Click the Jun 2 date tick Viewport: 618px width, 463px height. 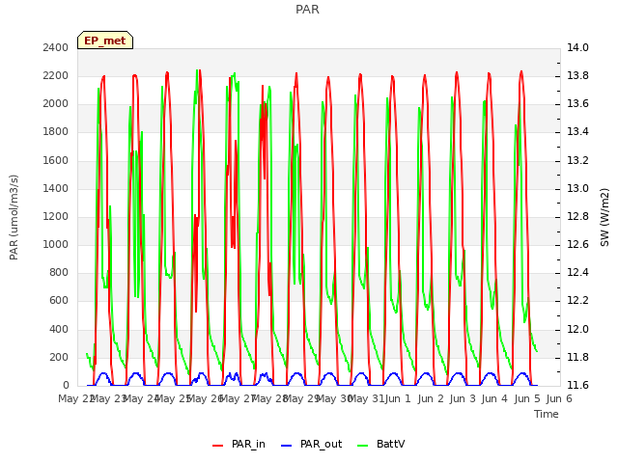(x=431, y=398)
